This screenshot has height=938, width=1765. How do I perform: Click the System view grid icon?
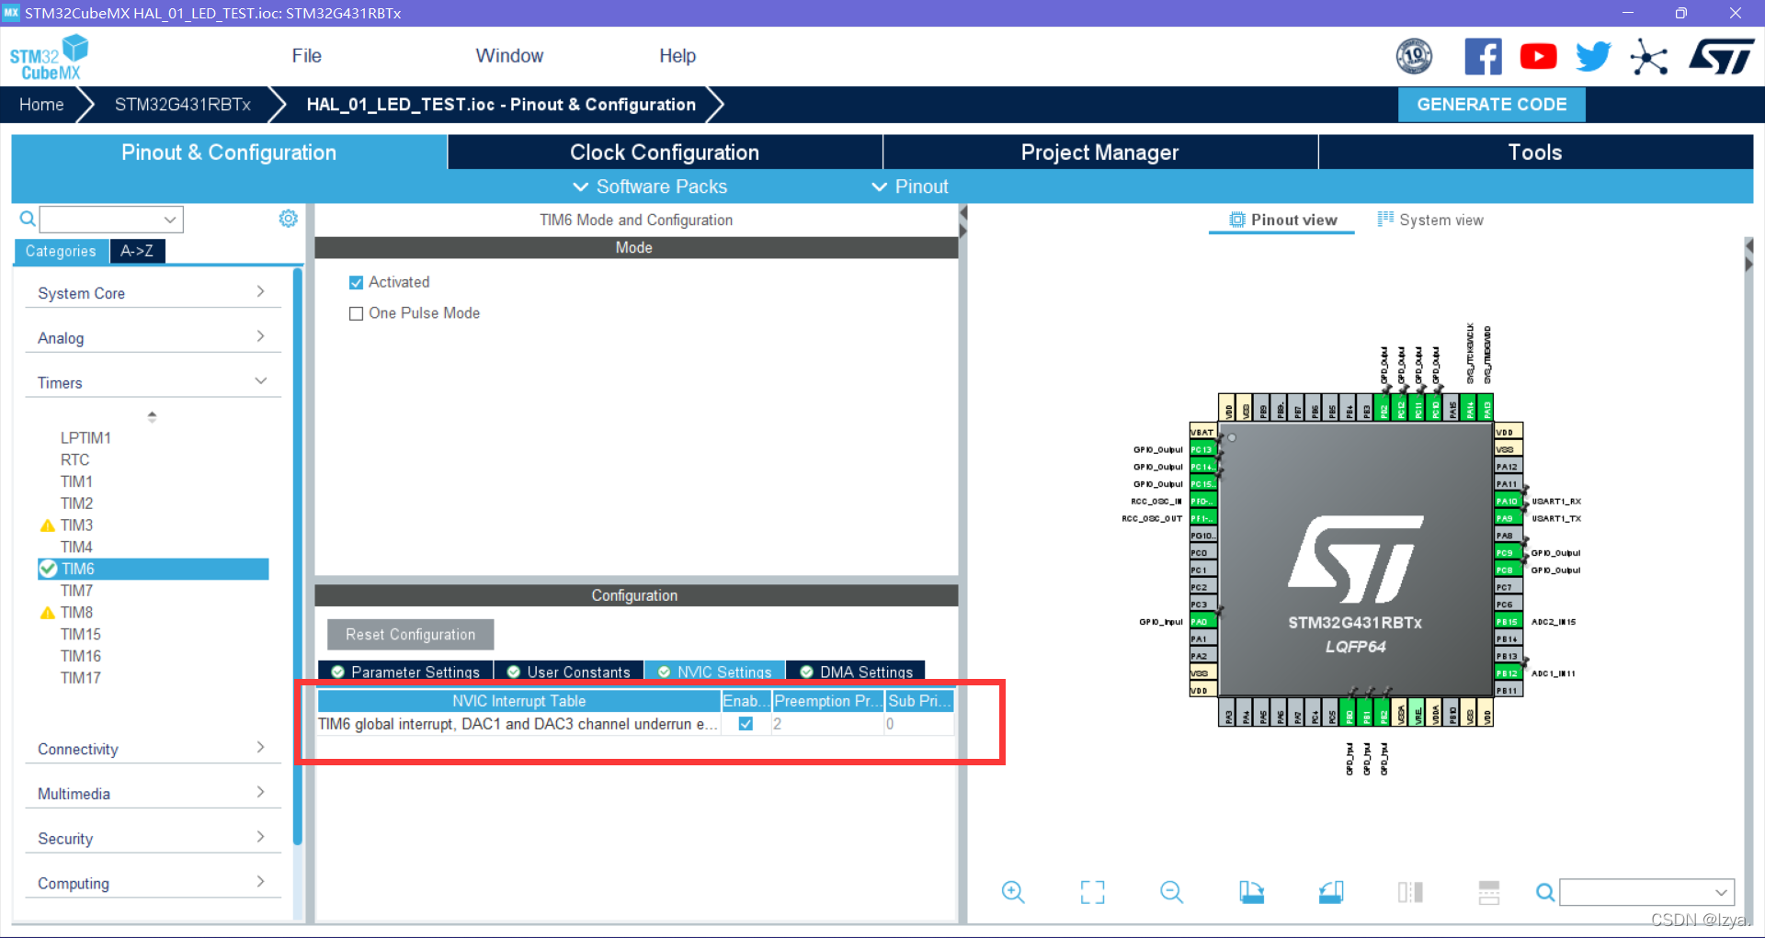[x=1385, y=219]
